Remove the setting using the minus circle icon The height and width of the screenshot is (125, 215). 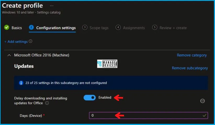(x=202, y=101)
